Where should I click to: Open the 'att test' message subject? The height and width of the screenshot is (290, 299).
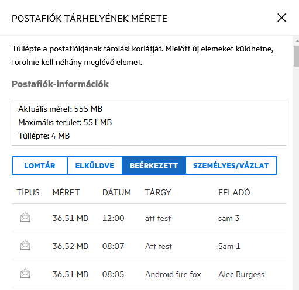click(158, 218)
